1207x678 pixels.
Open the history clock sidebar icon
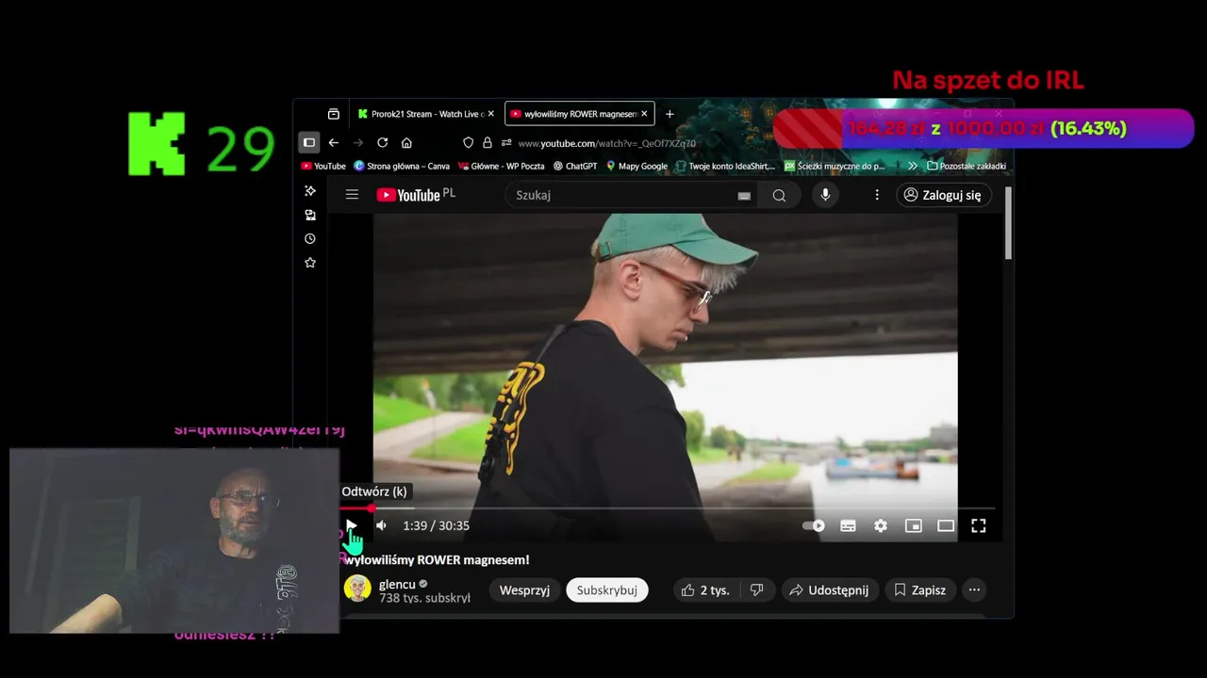click(x=310, y=239)
